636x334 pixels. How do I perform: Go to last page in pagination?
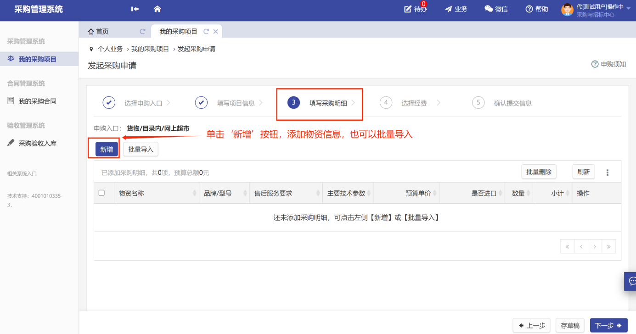click(608, 246)
